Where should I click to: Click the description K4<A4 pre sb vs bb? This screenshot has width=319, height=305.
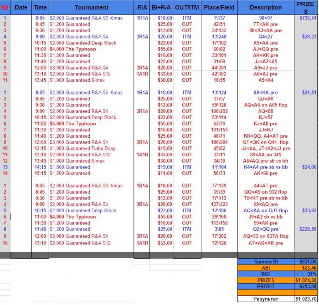tap(266, 167)
